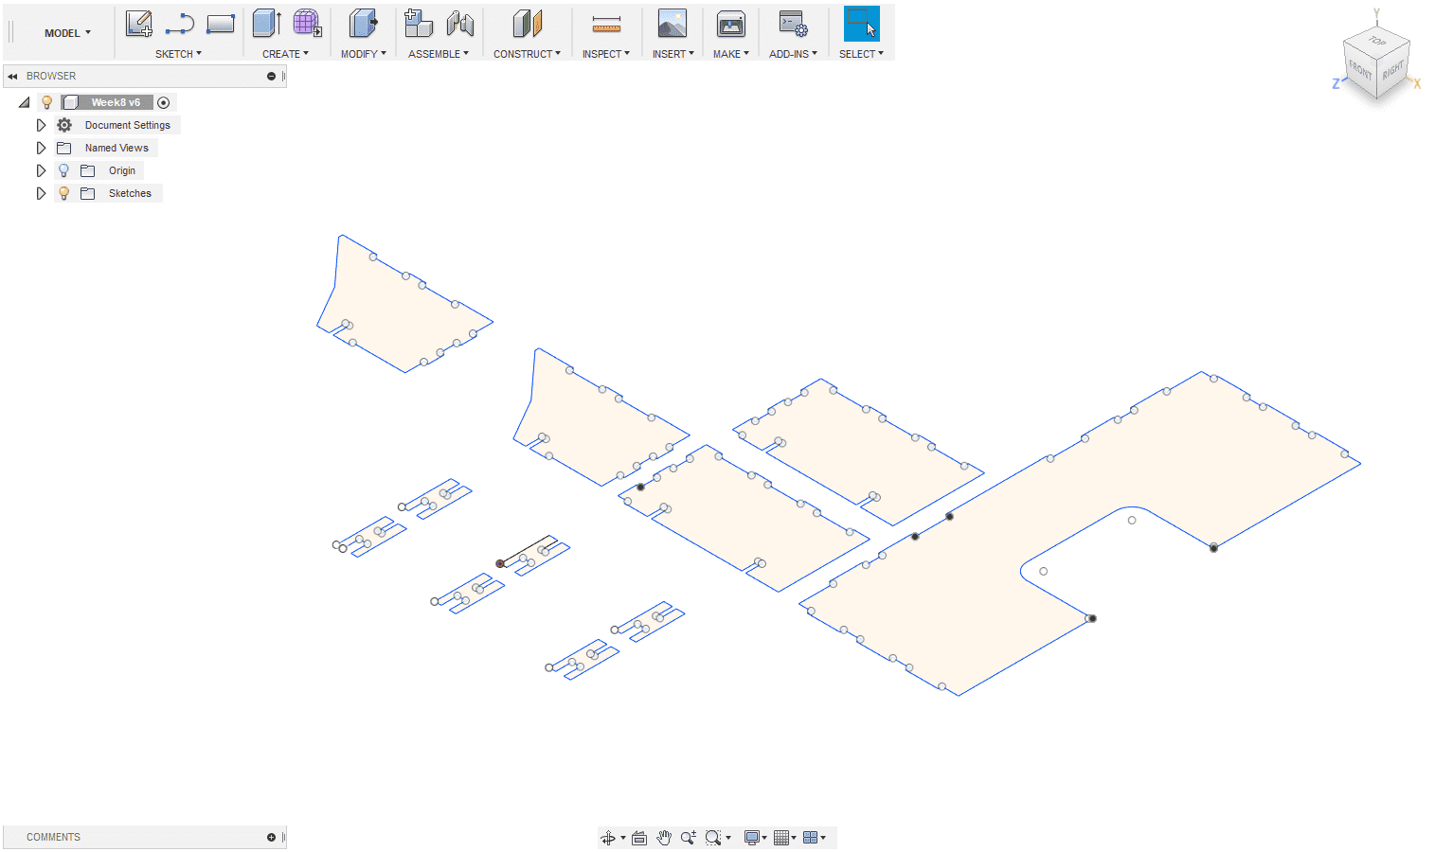
Task: Click the Create Sketch tool icon
Action: click(x=139, y=24)
